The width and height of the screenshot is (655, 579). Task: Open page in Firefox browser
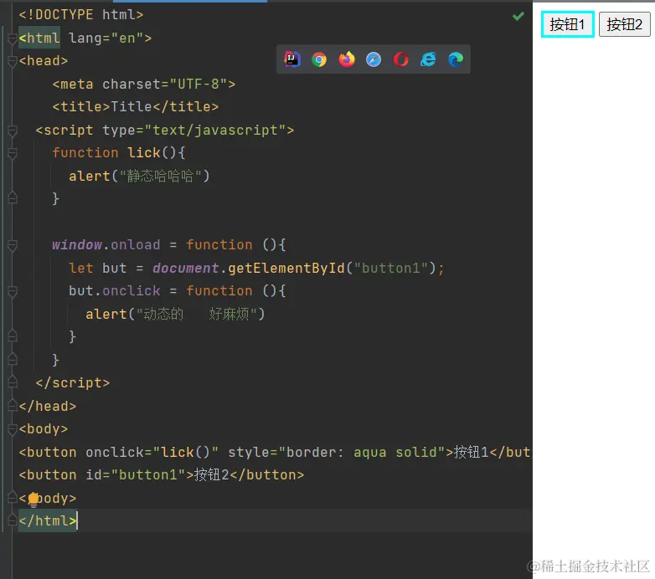click(x=346, y=59)
